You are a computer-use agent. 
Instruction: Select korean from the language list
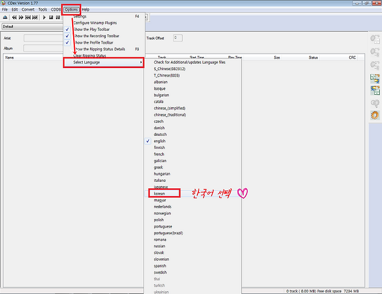(x=193, y=194)
